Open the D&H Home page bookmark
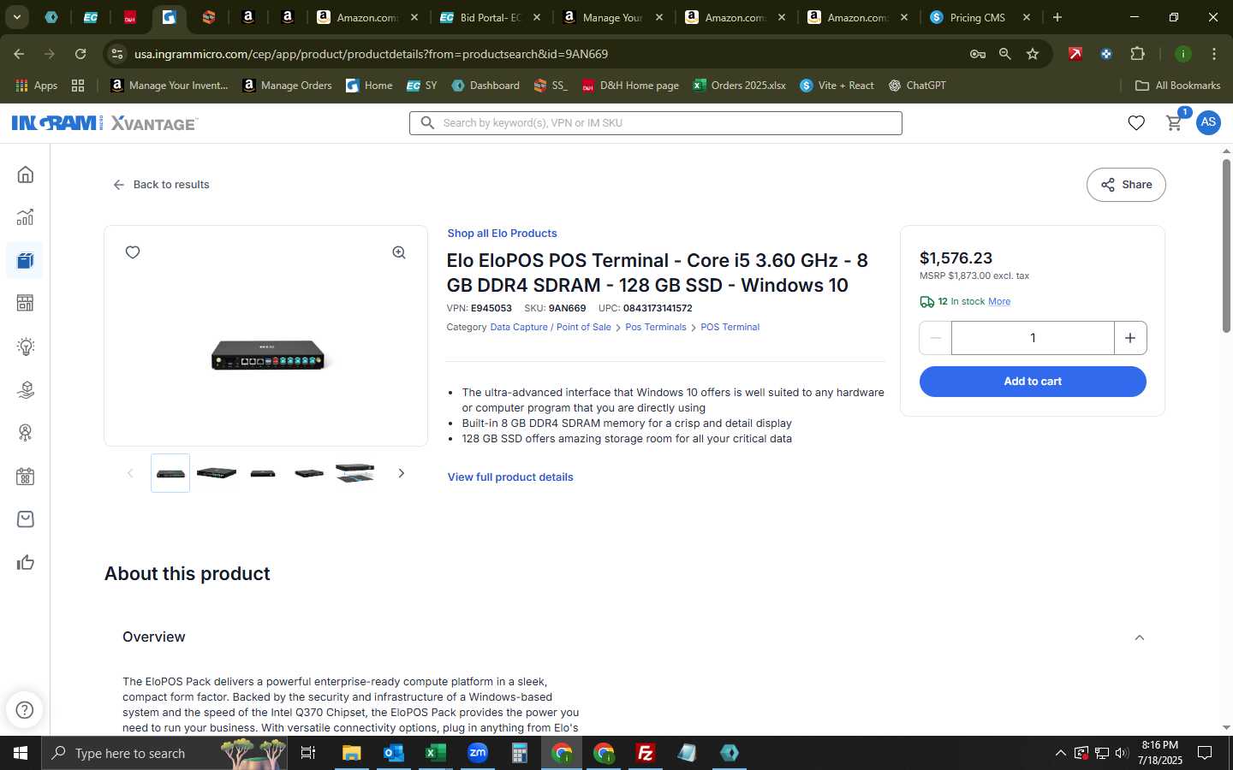The image size is (1233, 770). click(630, 86)
